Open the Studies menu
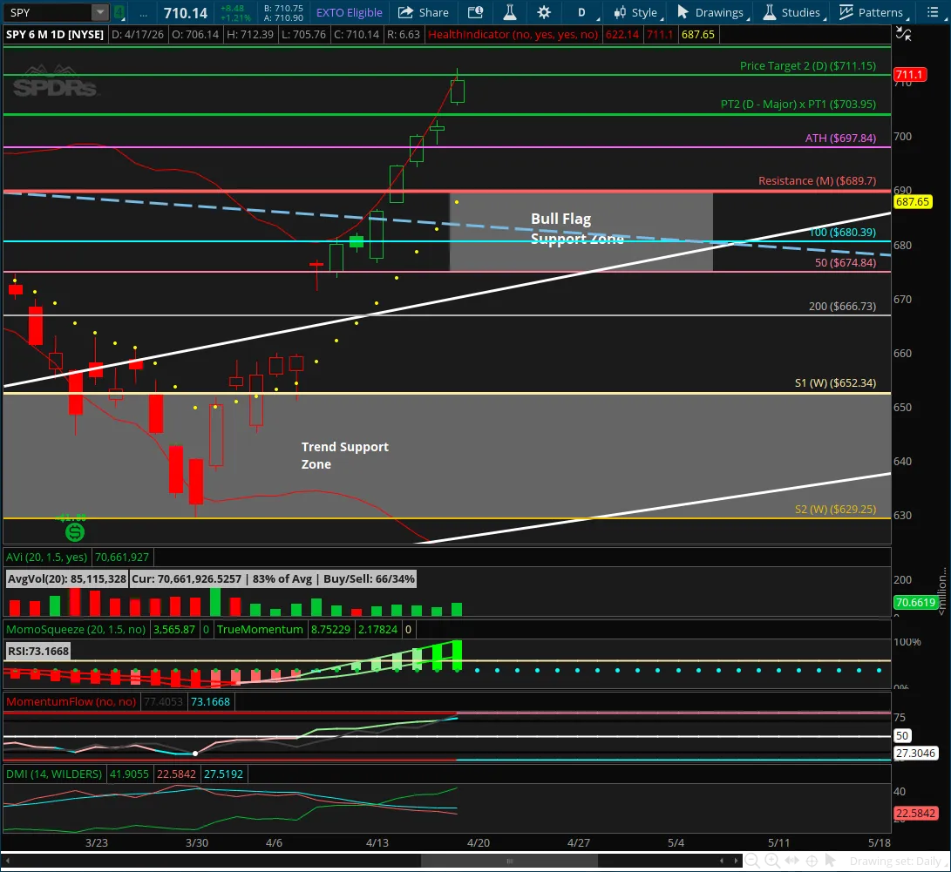Viewport: 951px width, 872px height. (793, 13)
